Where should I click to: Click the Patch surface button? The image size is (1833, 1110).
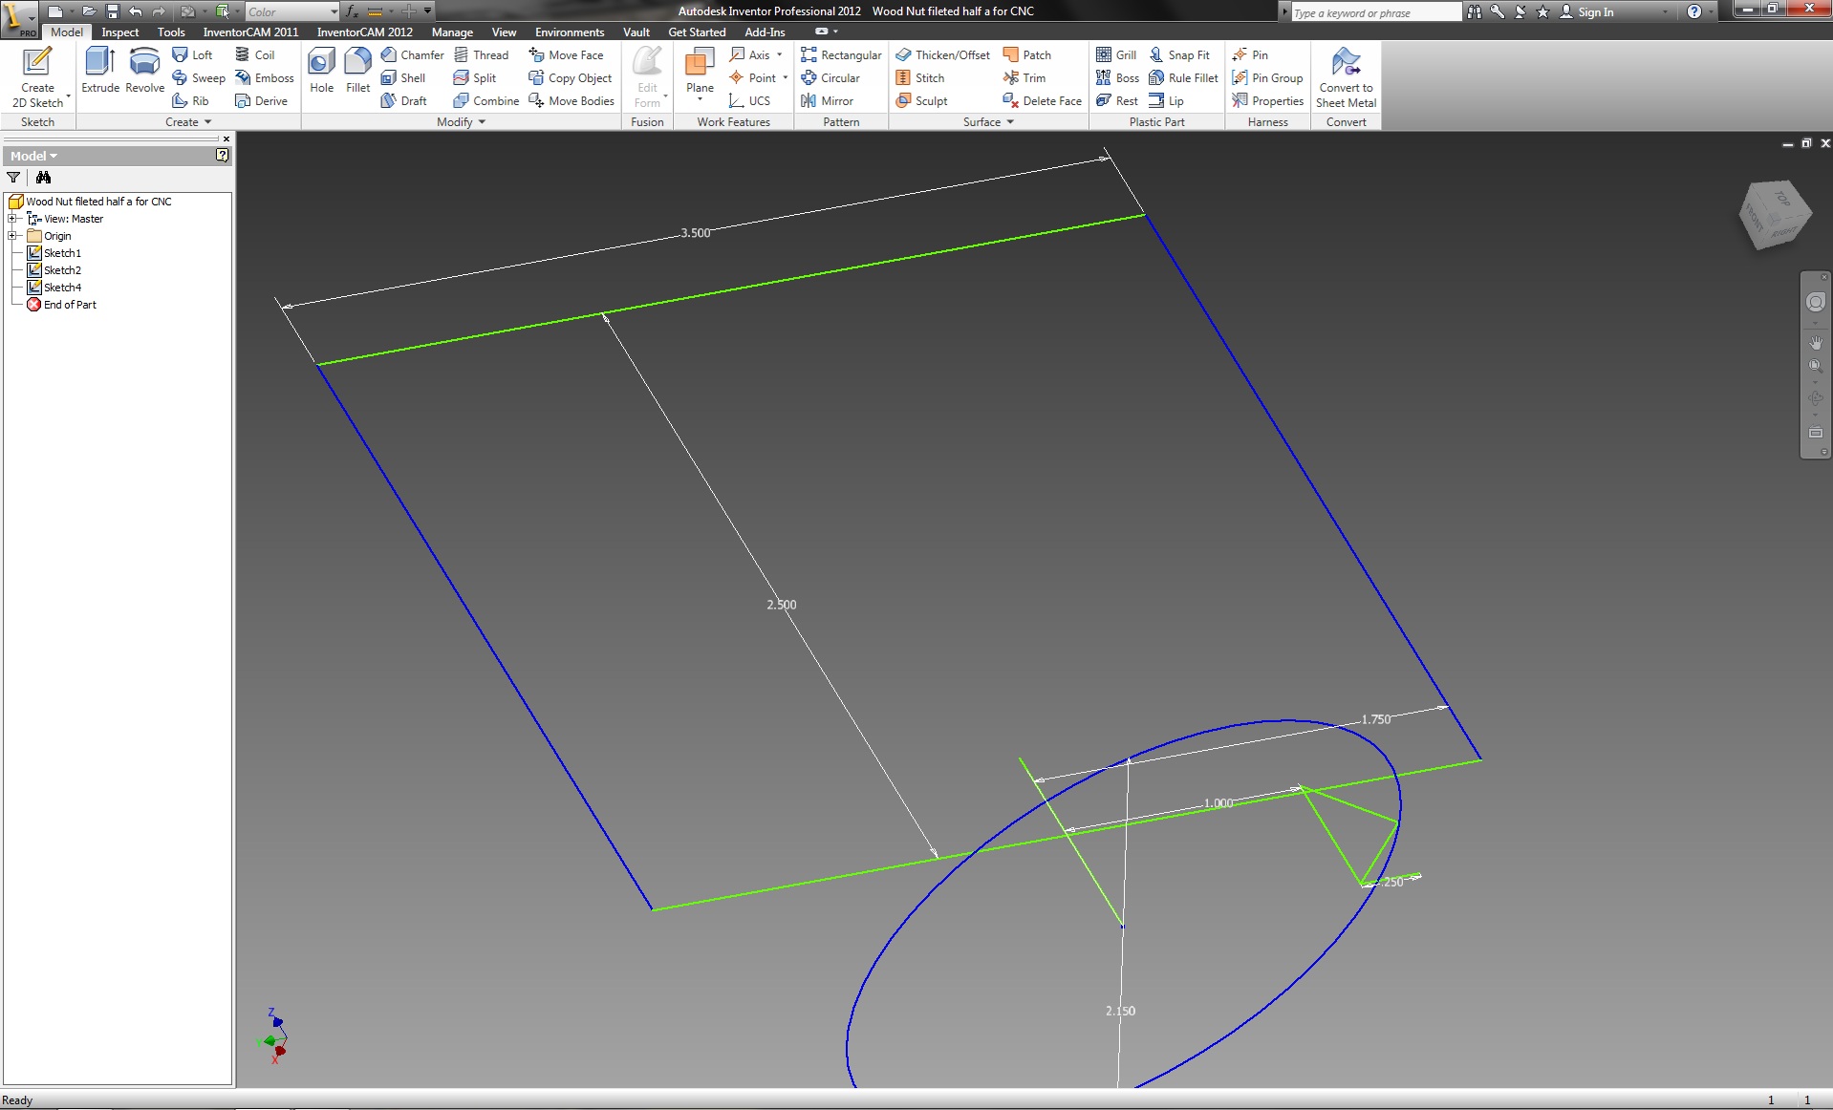coord(1027,54)
